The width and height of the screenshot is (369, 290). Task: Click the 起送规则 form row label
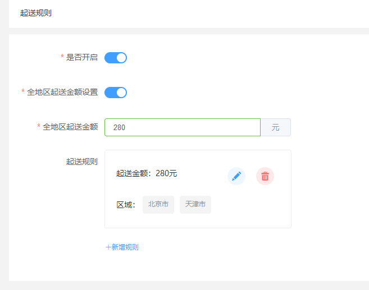click(x=82, y=162)
